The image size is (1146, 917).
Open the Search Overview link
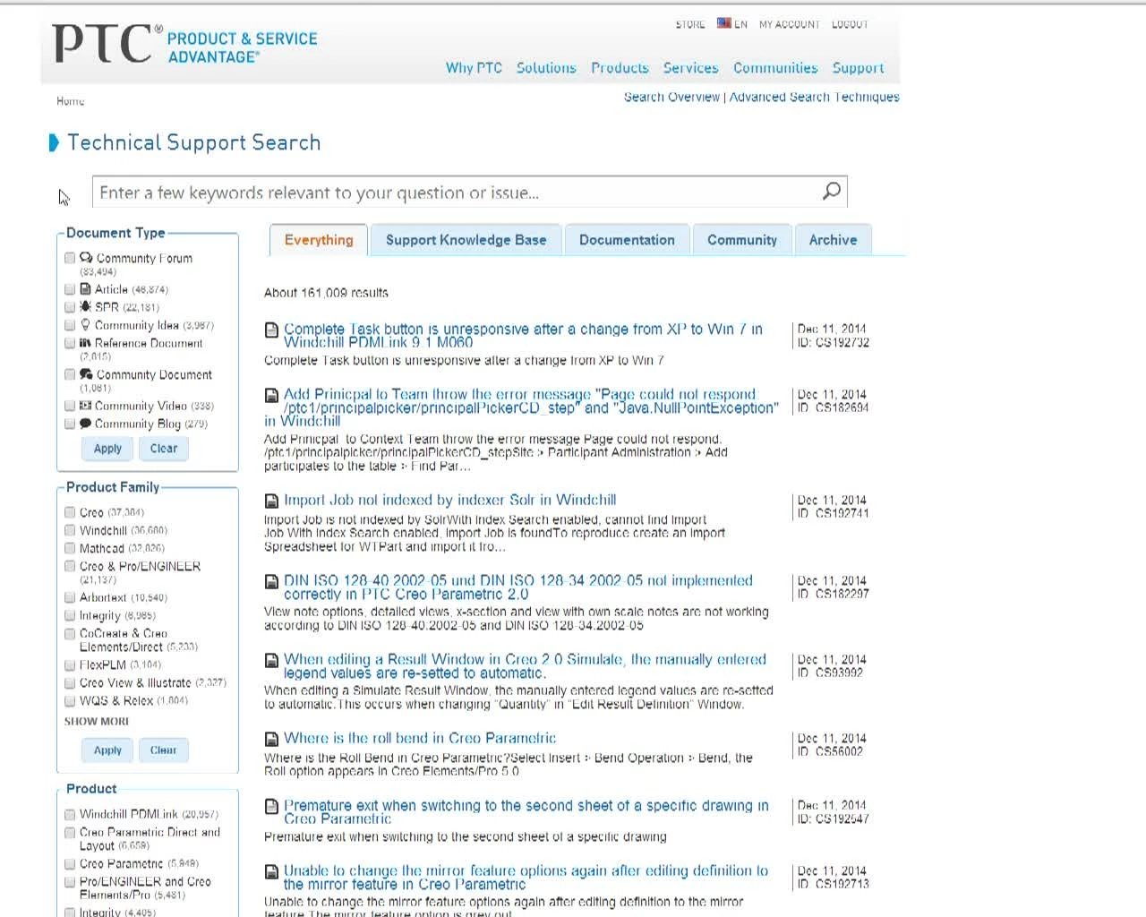pyautogui.click(x=671, y=97)
